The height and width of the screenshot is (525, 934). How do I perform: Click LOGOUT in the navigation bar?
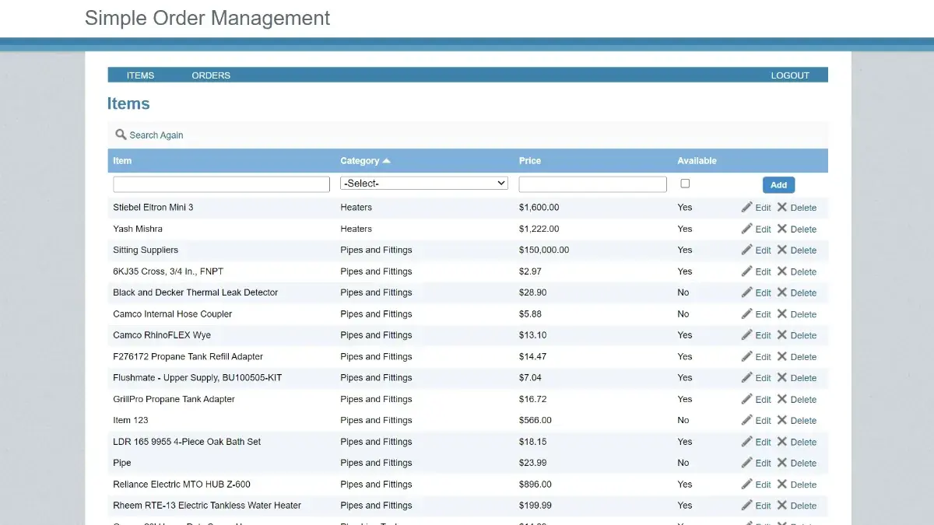point(790,75)
